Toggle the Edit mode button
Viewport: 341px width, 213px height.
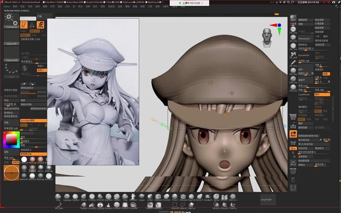click(x=24, y=25)
